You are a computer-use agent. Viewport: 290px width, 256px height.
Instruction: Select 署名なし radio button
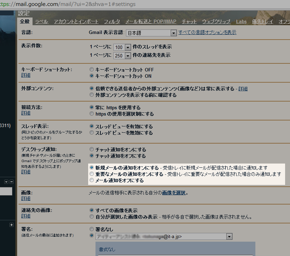92,229
